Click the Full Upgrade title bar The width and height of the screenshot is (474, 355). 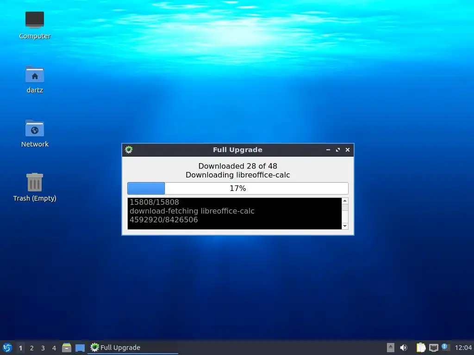(x=237, y=150)
